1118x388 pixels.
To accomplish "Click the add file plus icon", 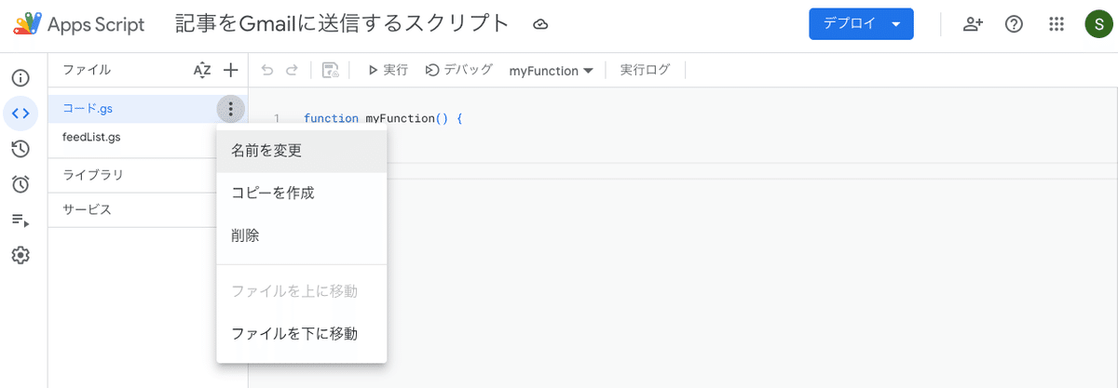I will (231, 70).
